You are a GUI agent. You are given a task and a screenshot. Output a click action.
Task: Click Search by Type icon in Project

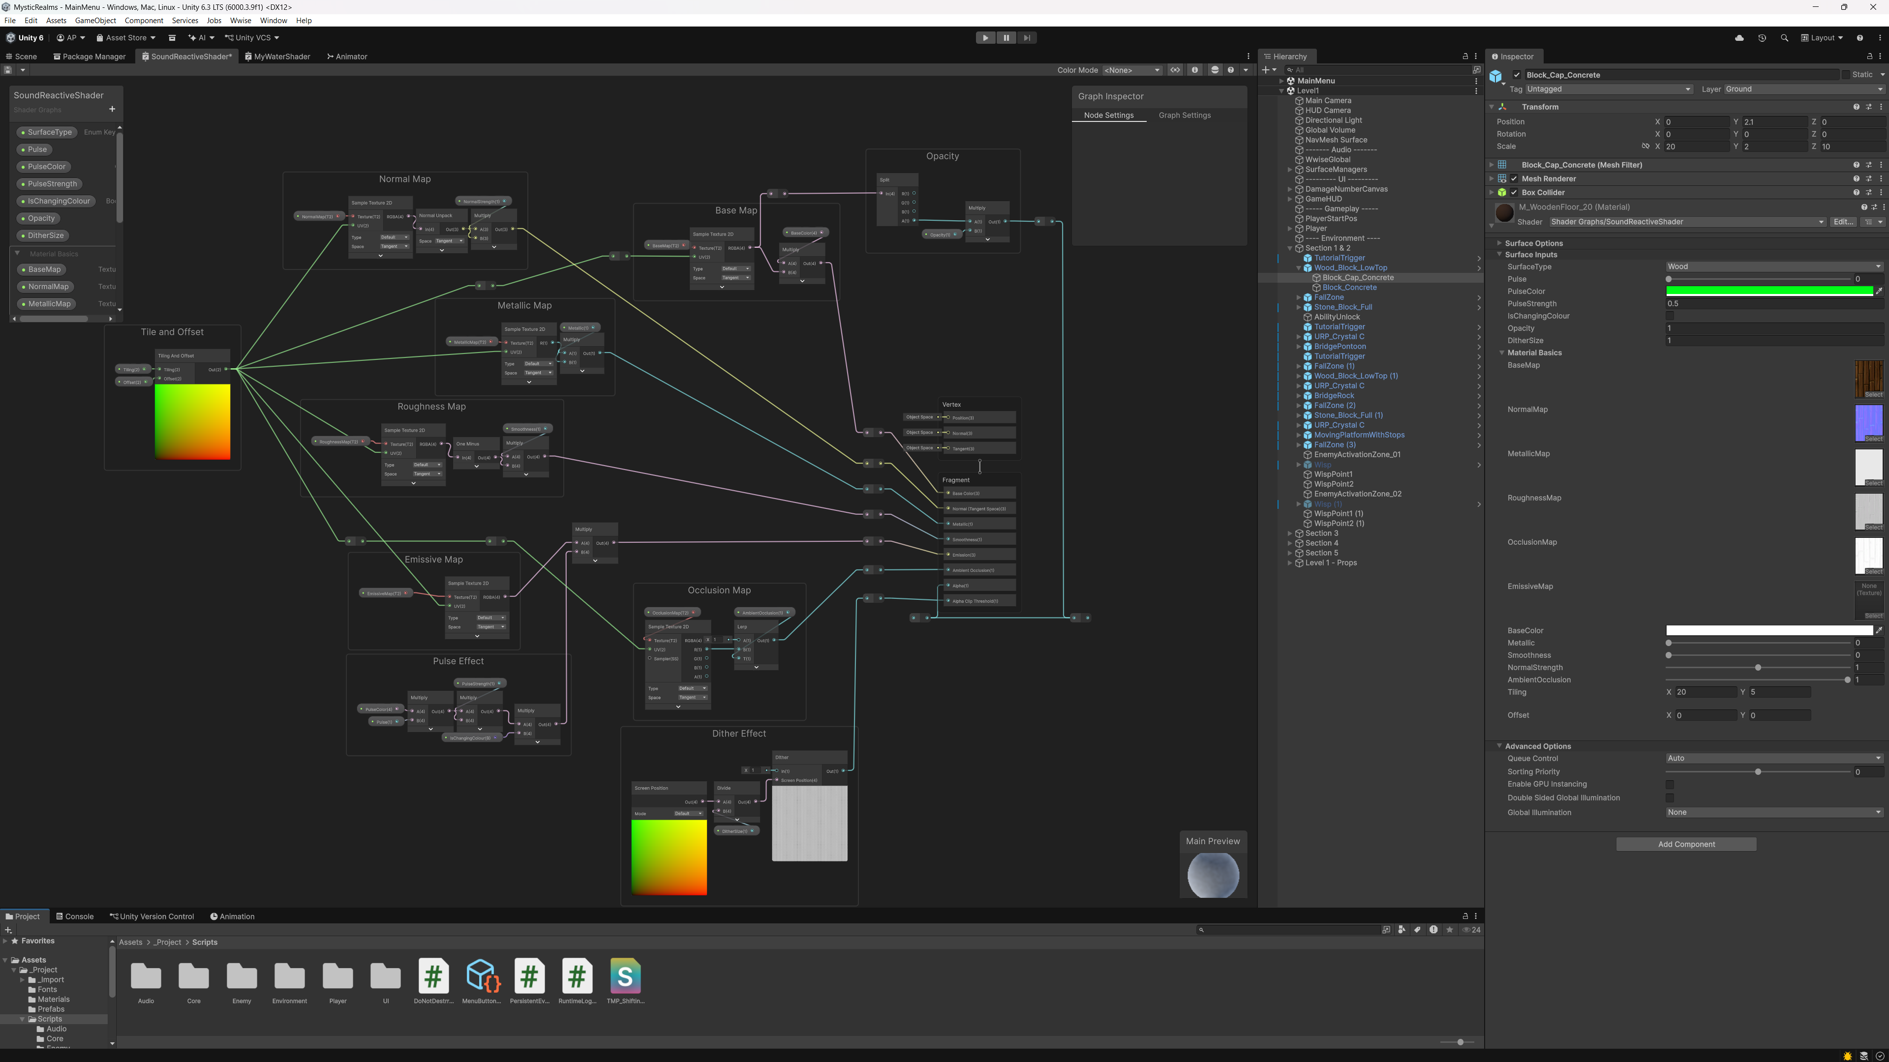click(1402, 930)
